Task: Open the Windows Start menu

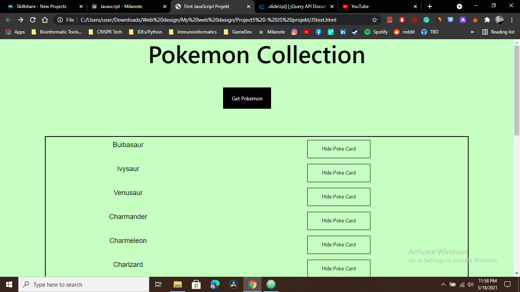Action: pyautogui.click(x=9, y=284)
